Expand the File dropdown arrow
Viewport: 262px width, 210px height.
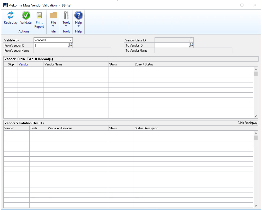(53, 26)
